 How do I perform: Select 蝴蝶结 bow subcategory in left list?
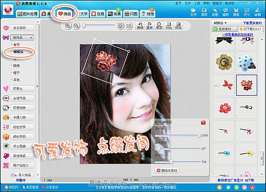point(19,52)
